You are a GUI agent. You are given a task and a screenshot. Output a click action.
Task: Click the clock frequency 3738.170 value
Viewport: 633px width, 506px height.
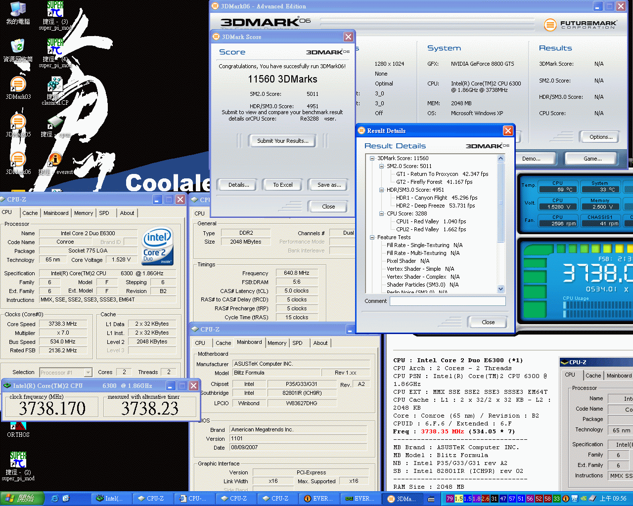(x=52, y=408)
